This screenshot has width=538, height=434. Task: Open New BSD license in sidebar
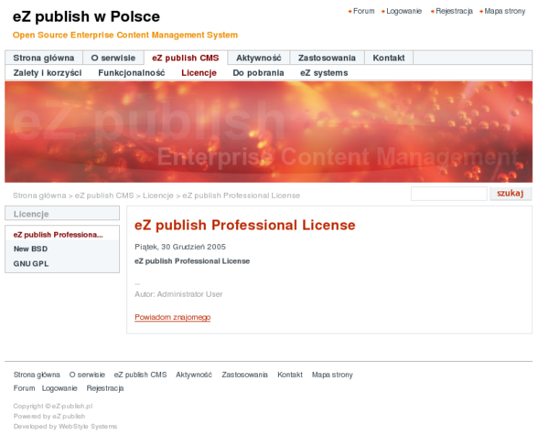pos(30,249)
